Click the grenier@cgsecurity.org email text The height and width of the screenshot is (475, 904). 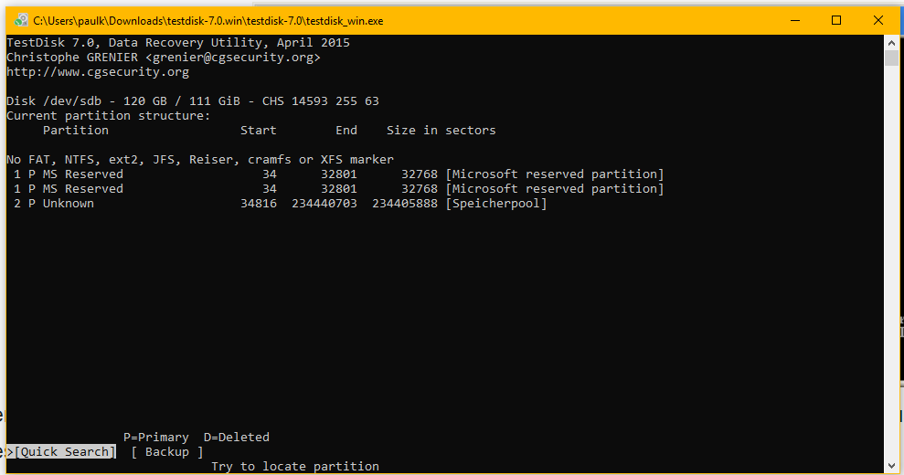tap(233, 58)
